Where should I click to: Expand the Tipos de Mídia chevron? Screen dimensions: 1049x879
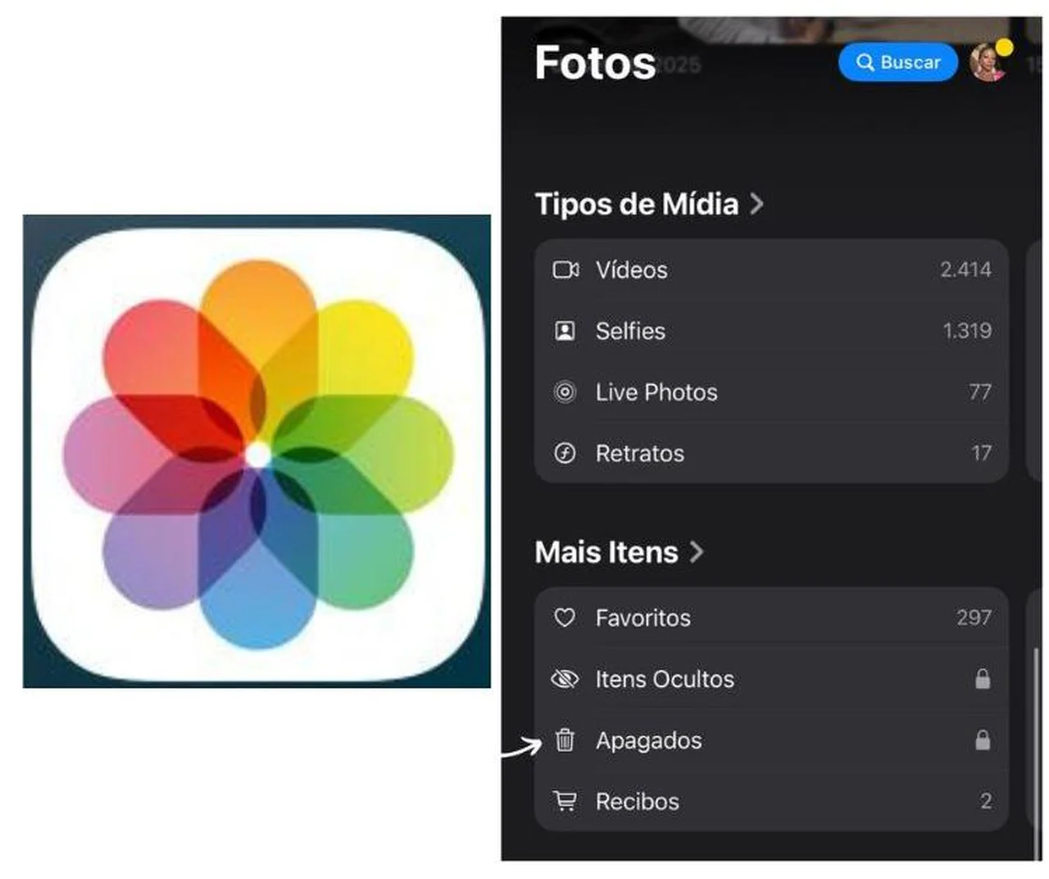click(756, 204)
